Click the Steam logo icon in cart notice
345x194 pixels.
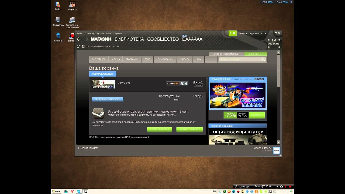[x=98, y=113]
